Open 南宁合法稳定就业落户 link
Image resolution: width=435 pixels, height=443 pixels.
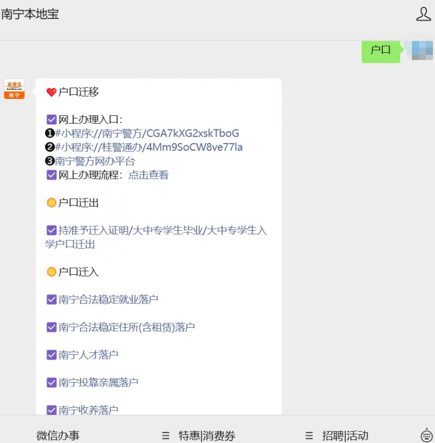coord(108,299)
